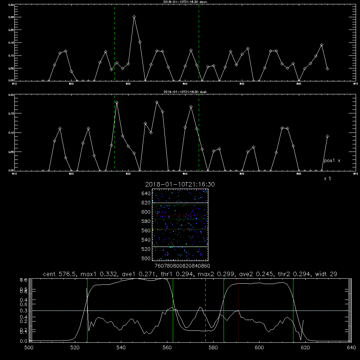Click the dusk plot title text
The height and width of the screenshot is (360, 360).
point(185,92)
